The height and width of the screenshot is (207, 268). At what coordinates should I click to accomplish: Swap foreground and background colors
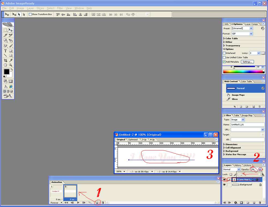click(x=12, y=69)
